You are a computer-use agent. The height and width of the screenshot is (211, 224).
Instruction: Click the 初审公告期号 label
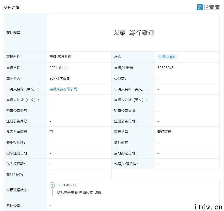17,110
